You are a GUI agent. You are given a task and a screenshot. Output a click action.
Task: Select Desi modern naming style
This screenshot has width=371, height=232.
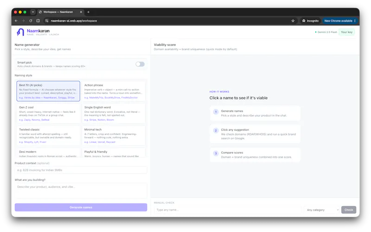pos(48,153)
